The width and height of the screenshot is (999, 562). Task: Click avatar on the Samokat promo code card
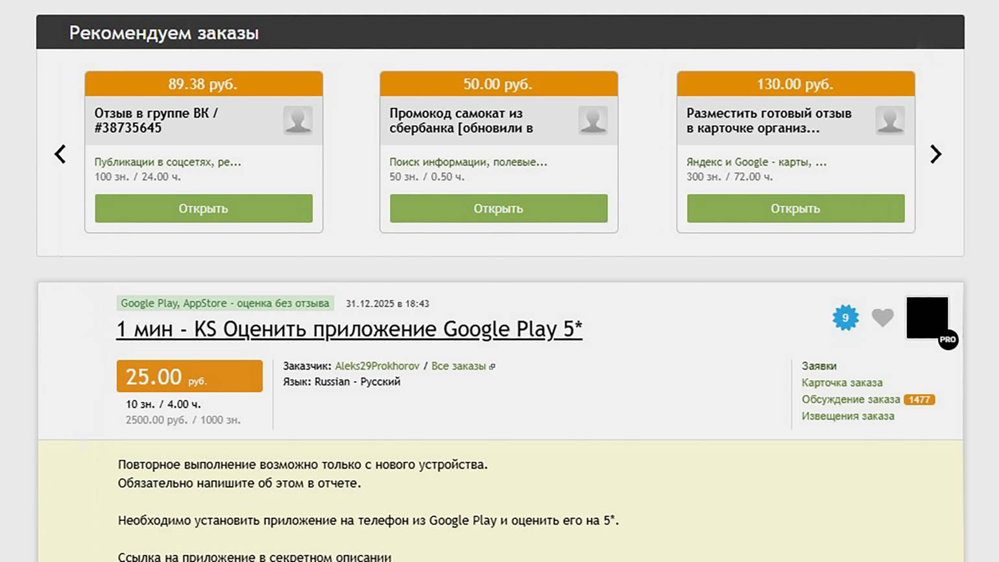[x=593, y=121]
